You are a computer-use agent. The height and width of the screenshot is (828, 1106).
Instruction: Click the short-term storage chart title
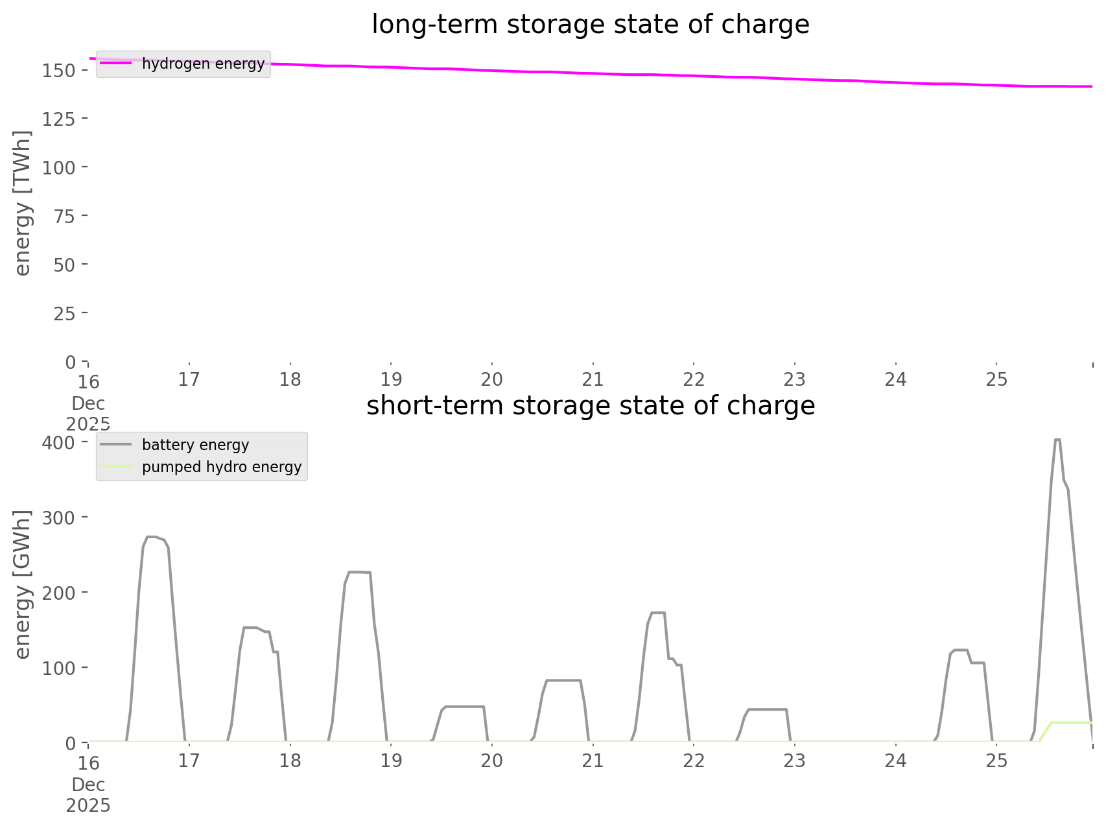tap(590, 406)
